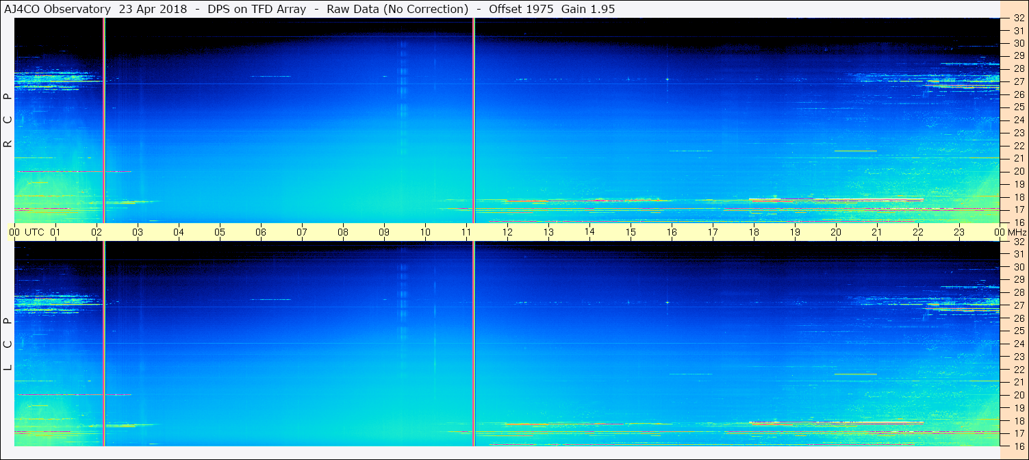
Task: Click the 29 MHz tick in LCP panel
Action: pos(1018,279)
